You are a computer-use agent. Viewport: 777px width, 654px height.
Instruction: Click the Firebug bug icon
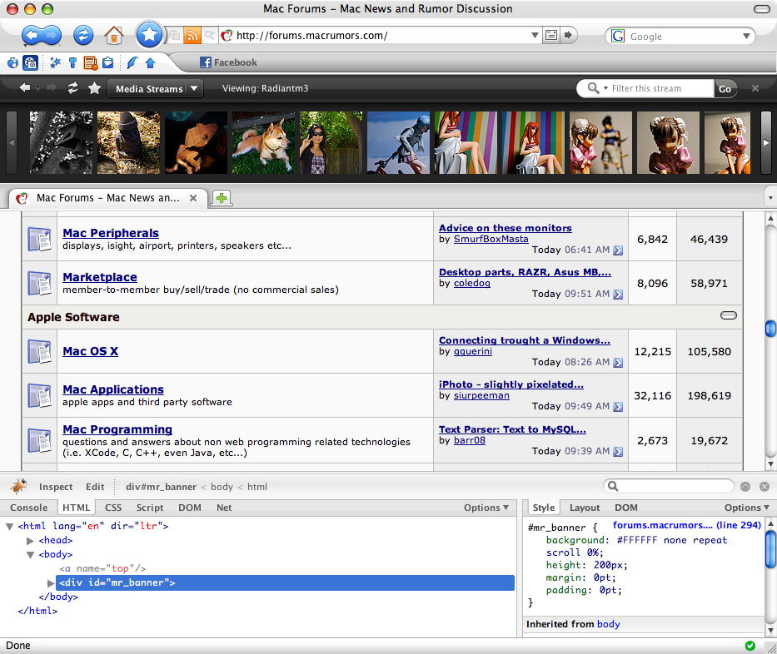click(19, 487)
